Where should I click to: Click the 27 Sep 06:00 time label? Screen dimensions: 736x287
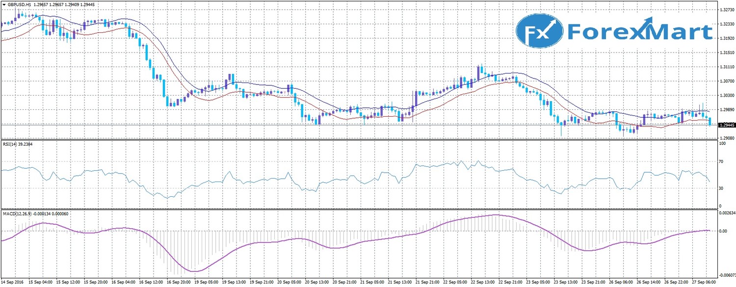click(x=704, y=283)
